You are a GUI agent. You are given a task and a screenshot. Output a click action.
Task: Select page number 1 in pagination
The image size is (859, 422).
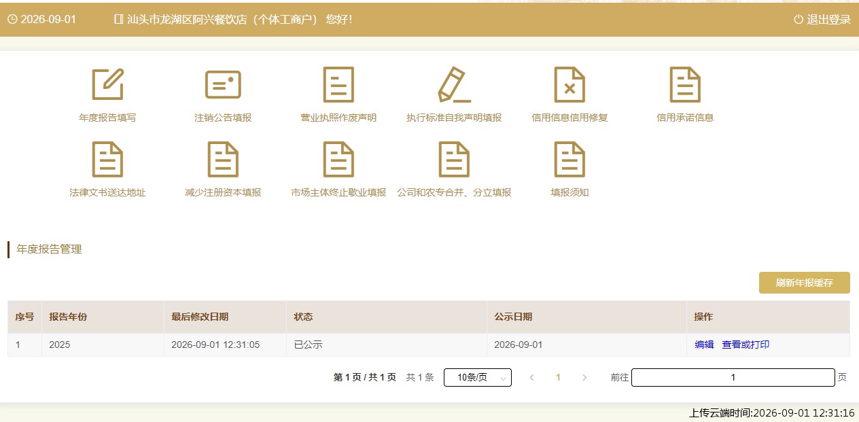click(x=558, y=377)
